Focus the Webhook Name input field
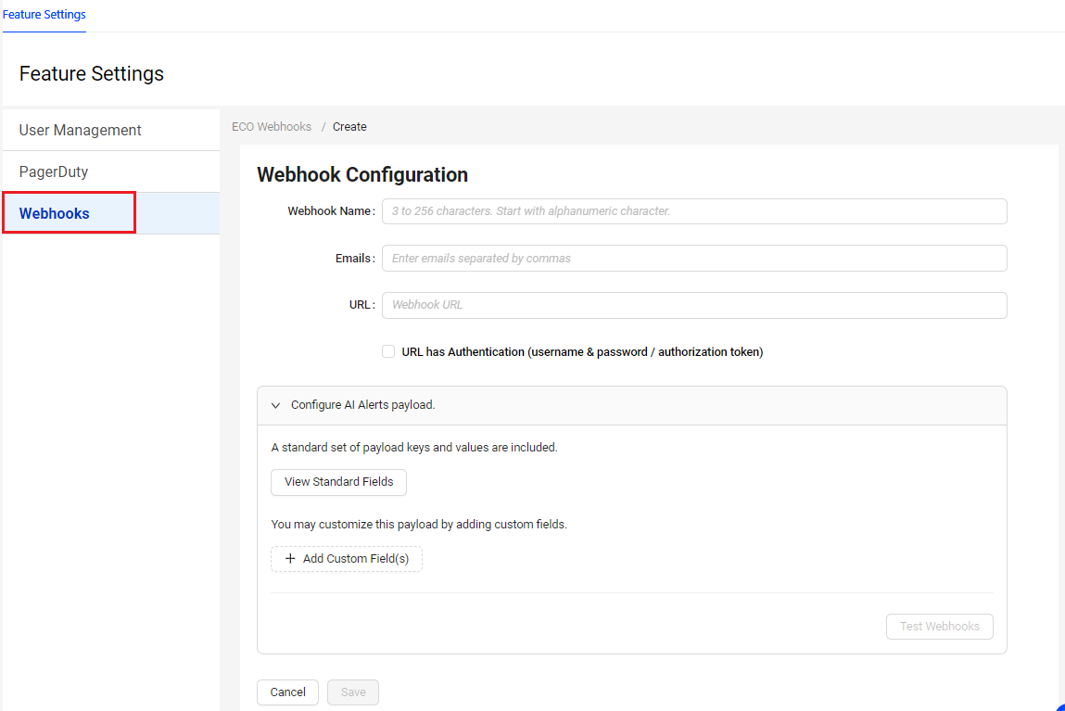This screenshot has height=711, width=1065. 693,211
